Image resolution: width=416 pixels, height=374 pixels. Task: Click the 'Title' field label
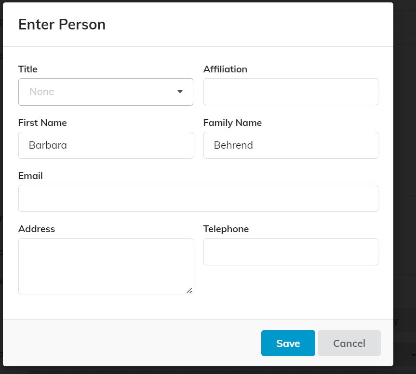click(x=28, y=69)
